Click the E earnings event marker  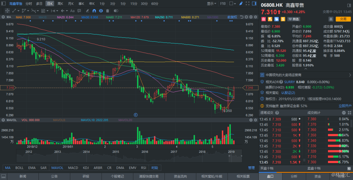point(136,115)
